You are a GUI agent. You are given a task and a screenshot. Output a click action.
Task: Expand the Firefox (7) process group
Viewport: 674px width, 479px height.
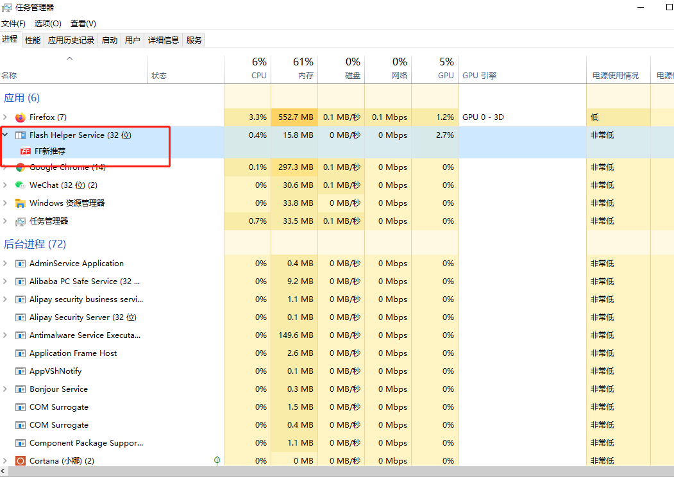pos(5,117)
